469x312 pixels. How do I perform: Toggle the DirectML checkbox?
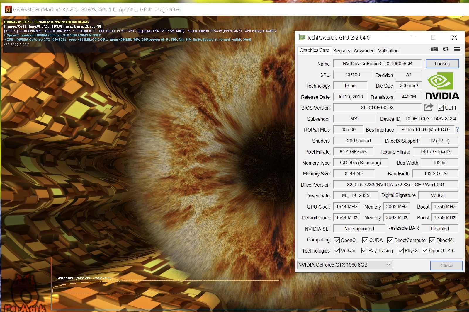[432, 240]
